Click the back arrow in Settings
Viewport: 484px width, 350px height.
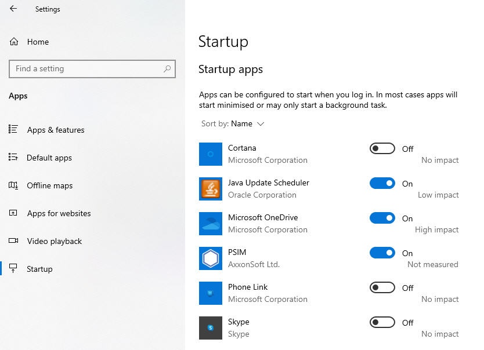13,9
